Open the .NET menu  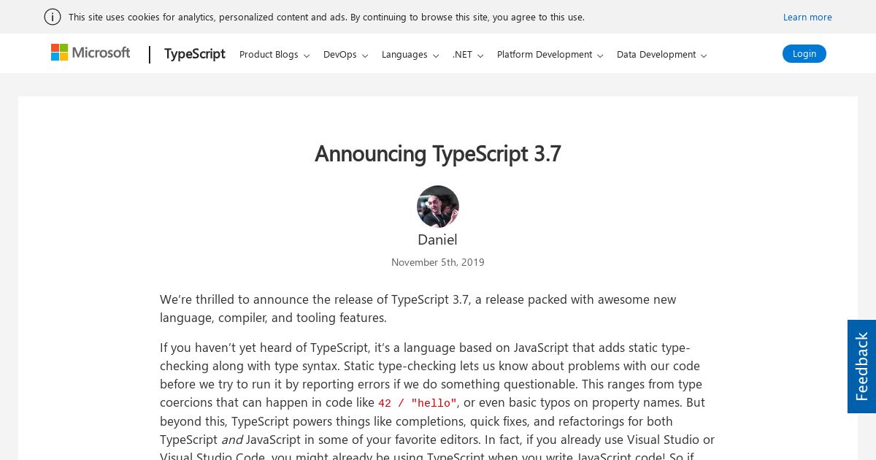pos(462,55)
